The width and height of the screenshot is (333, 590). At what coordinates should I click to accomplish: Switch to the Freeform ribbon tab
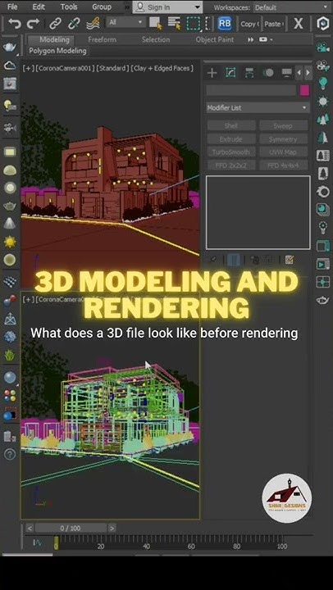click(x=102, y=39)
